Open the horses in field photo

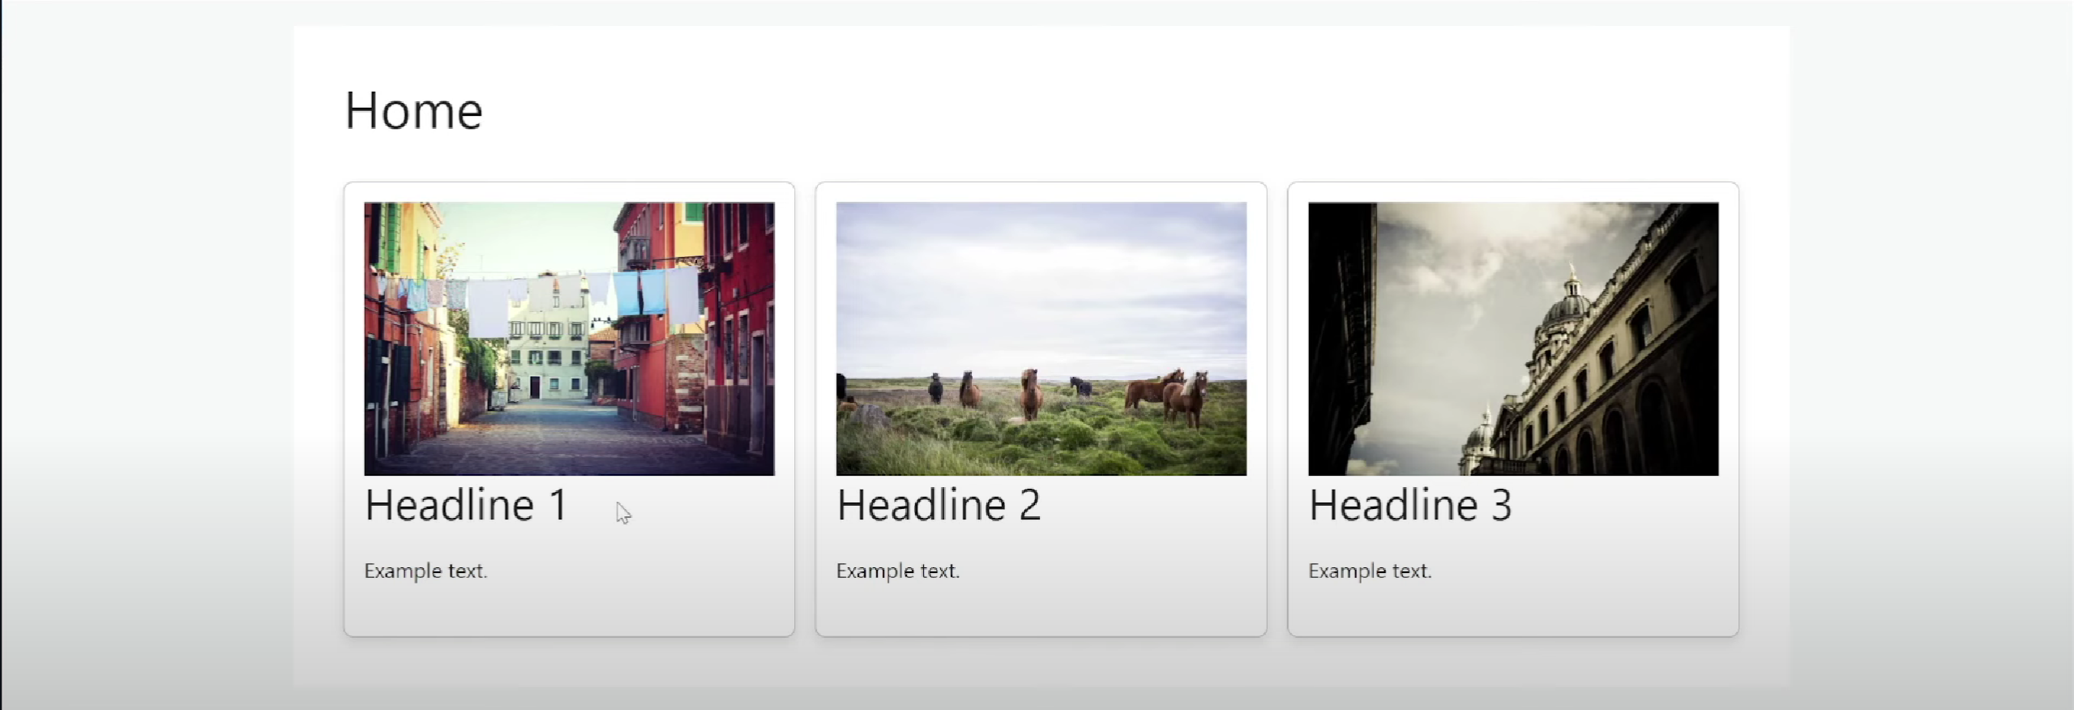[1041, 339]
